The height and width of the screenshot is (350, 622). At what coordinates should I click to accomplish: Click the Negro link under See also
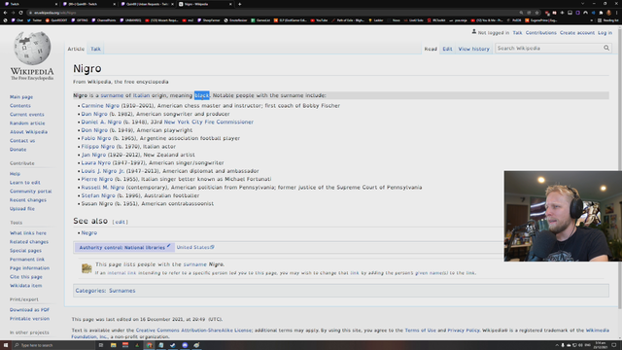coord(89,233)
